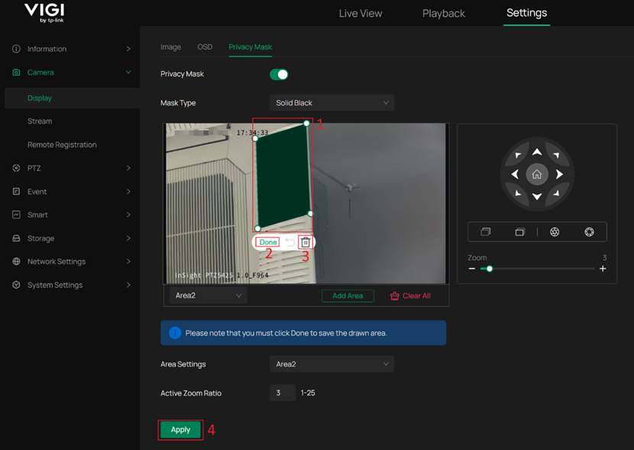Pan camera right with right arrow

[x=559, y=175]
